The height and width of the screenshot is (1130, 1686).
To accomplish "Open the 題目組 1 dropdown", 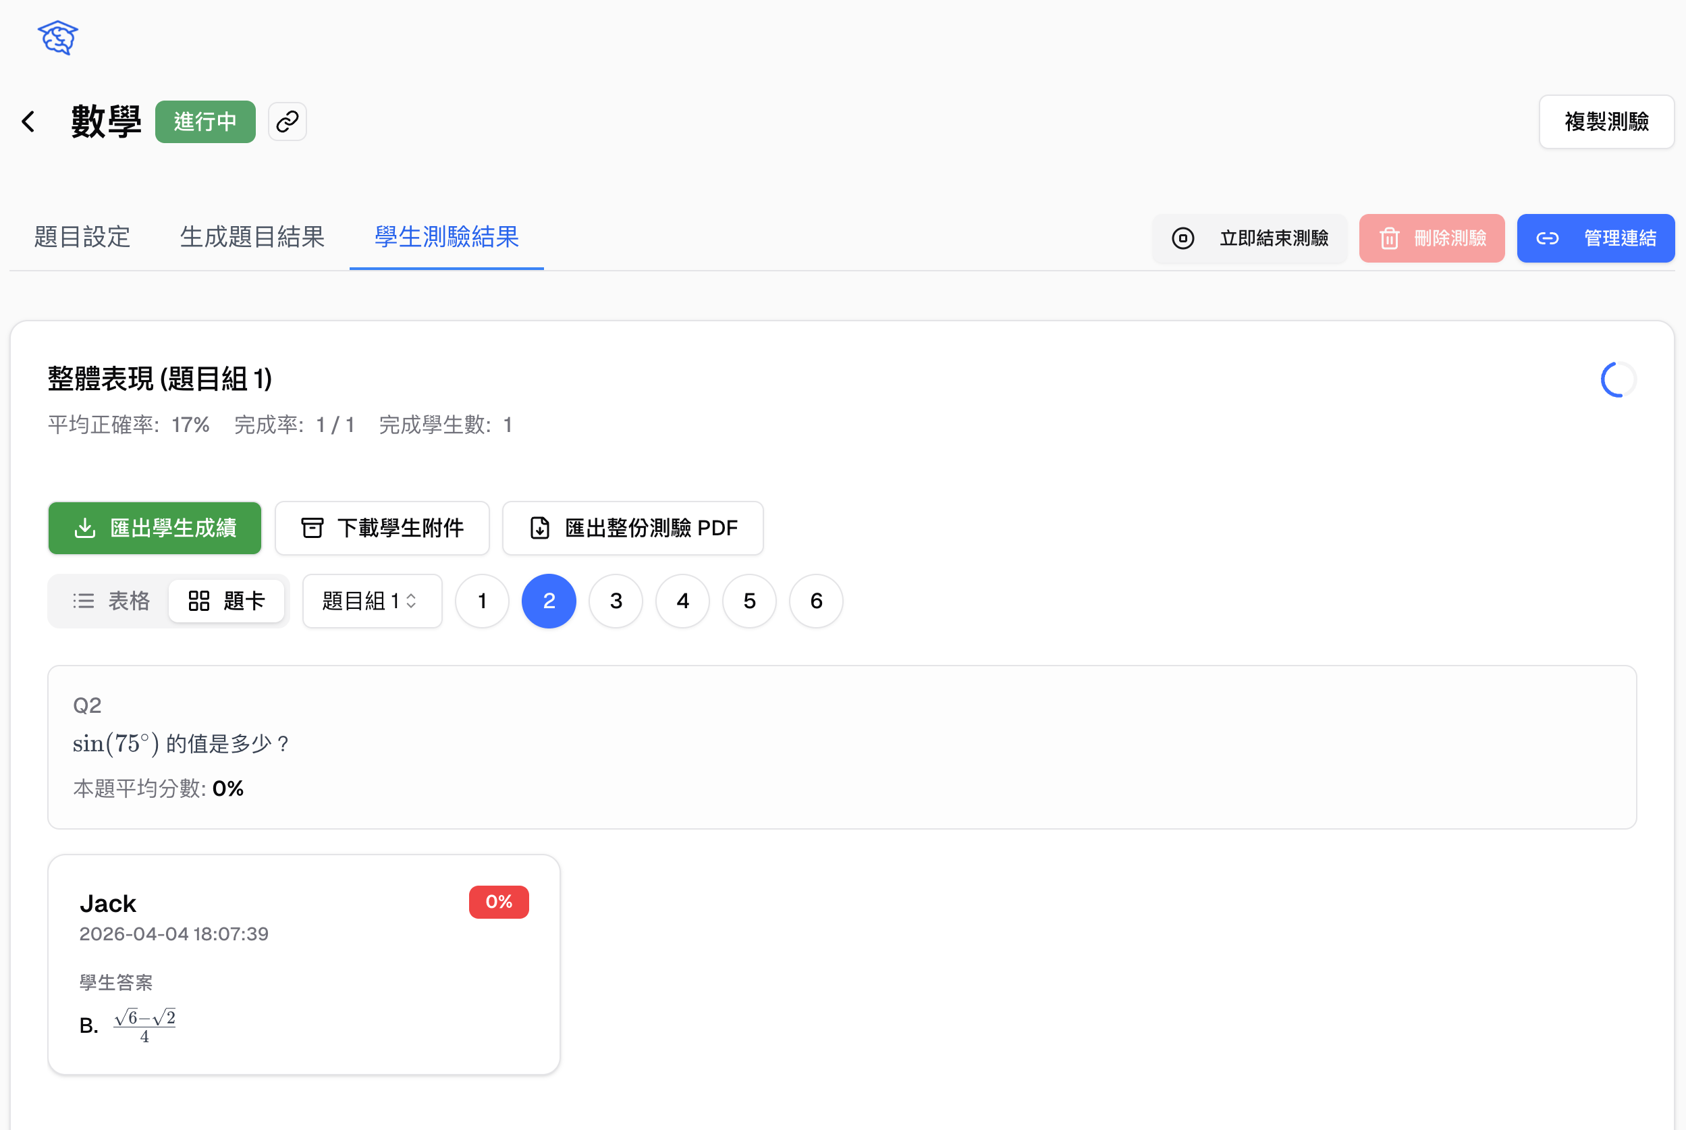I will 373,601.
